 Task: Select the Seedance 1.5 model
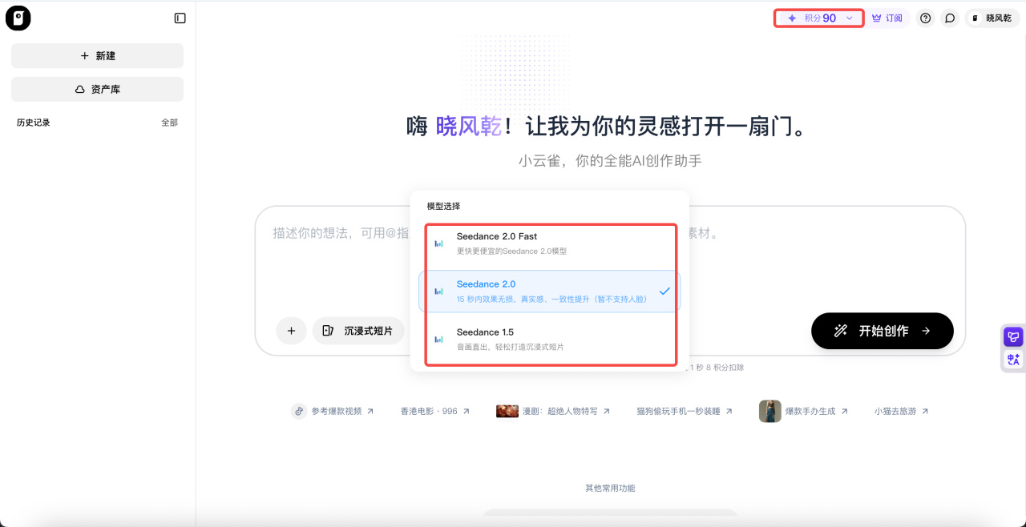click(x=550, y=339)
